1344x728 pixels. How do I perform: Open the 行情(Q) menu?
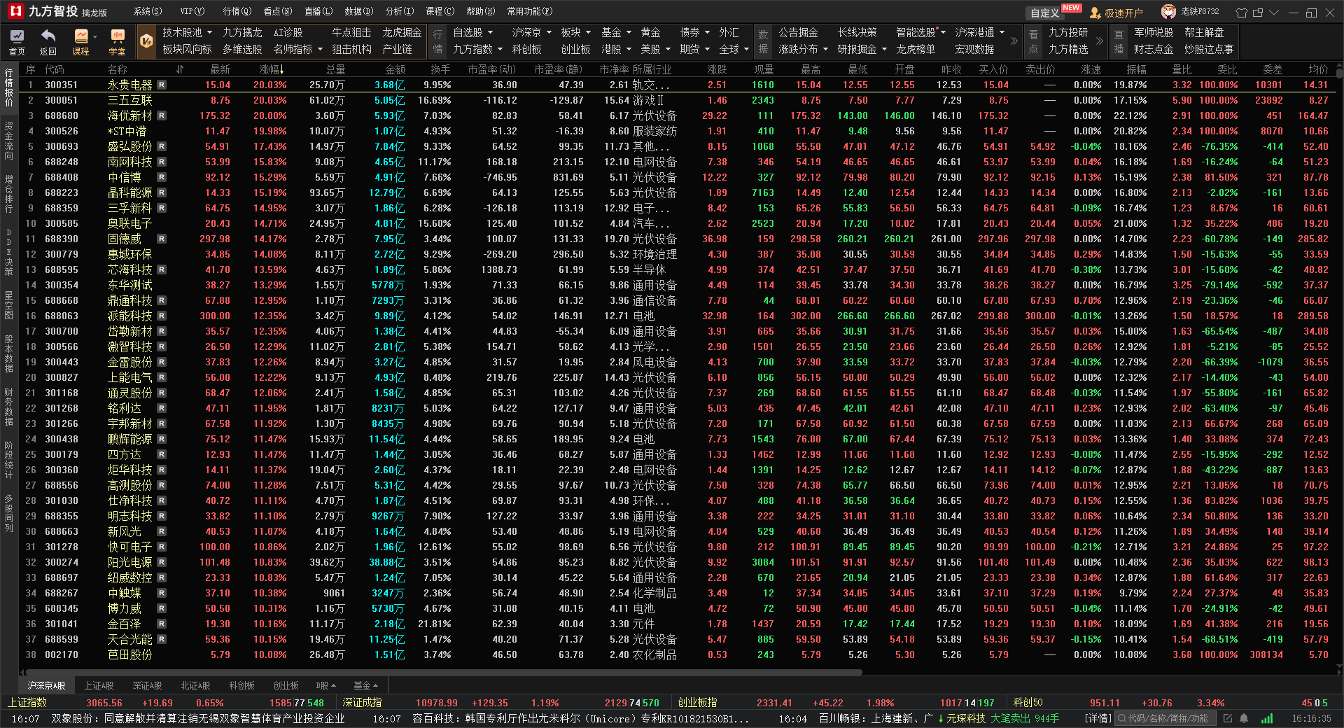pyautogui.click(x=237, y=11)
